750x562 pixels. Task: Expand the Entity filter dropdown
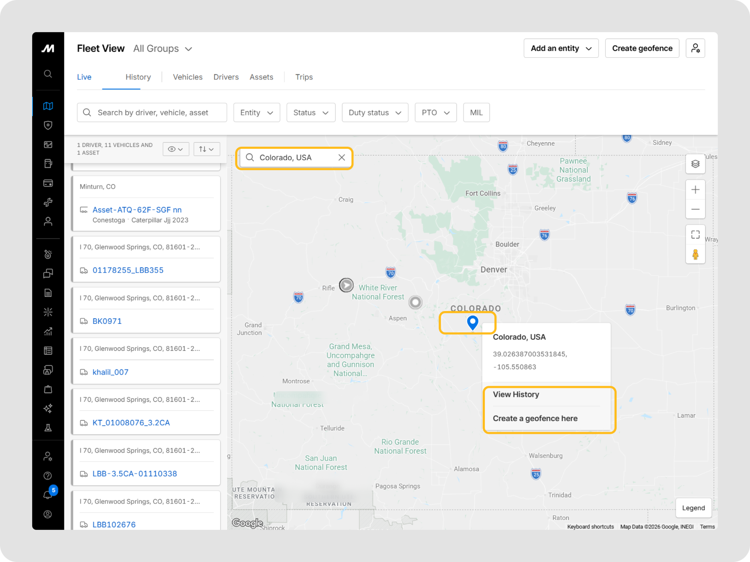coord(256,112)
